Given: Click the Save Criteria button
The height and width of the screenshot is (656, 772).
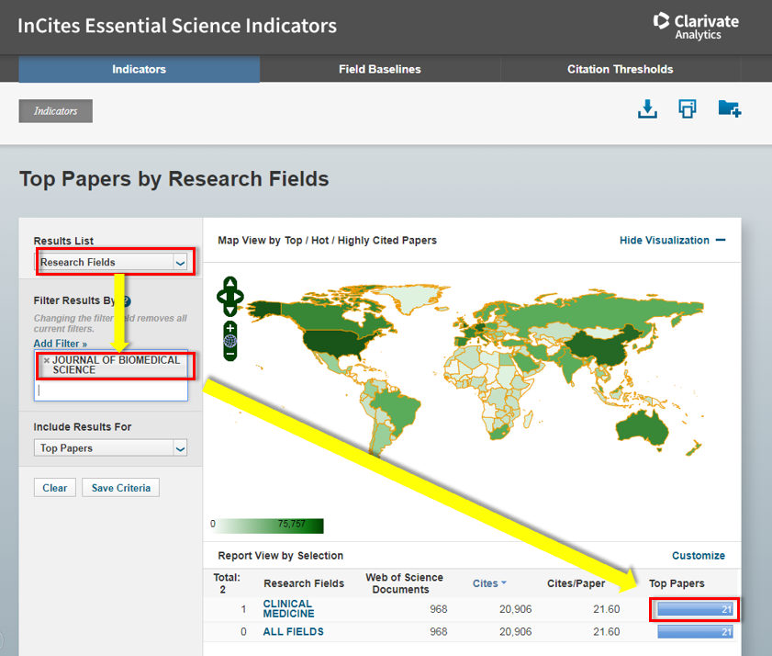Looking at the screenshot, I should tap(120, 488).
